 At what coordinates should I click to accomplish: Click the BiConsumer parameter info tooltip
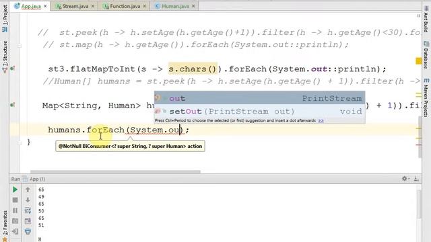130,147
